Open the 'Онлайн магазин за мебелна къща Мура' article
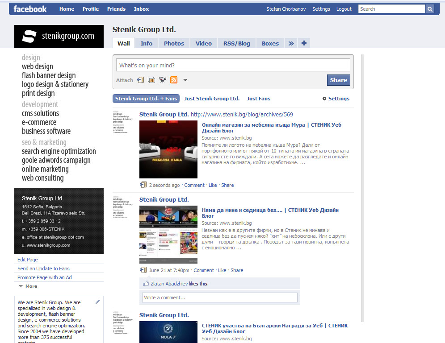The width and height of the screenshot is (445, 343). click(x=272, y=128)
